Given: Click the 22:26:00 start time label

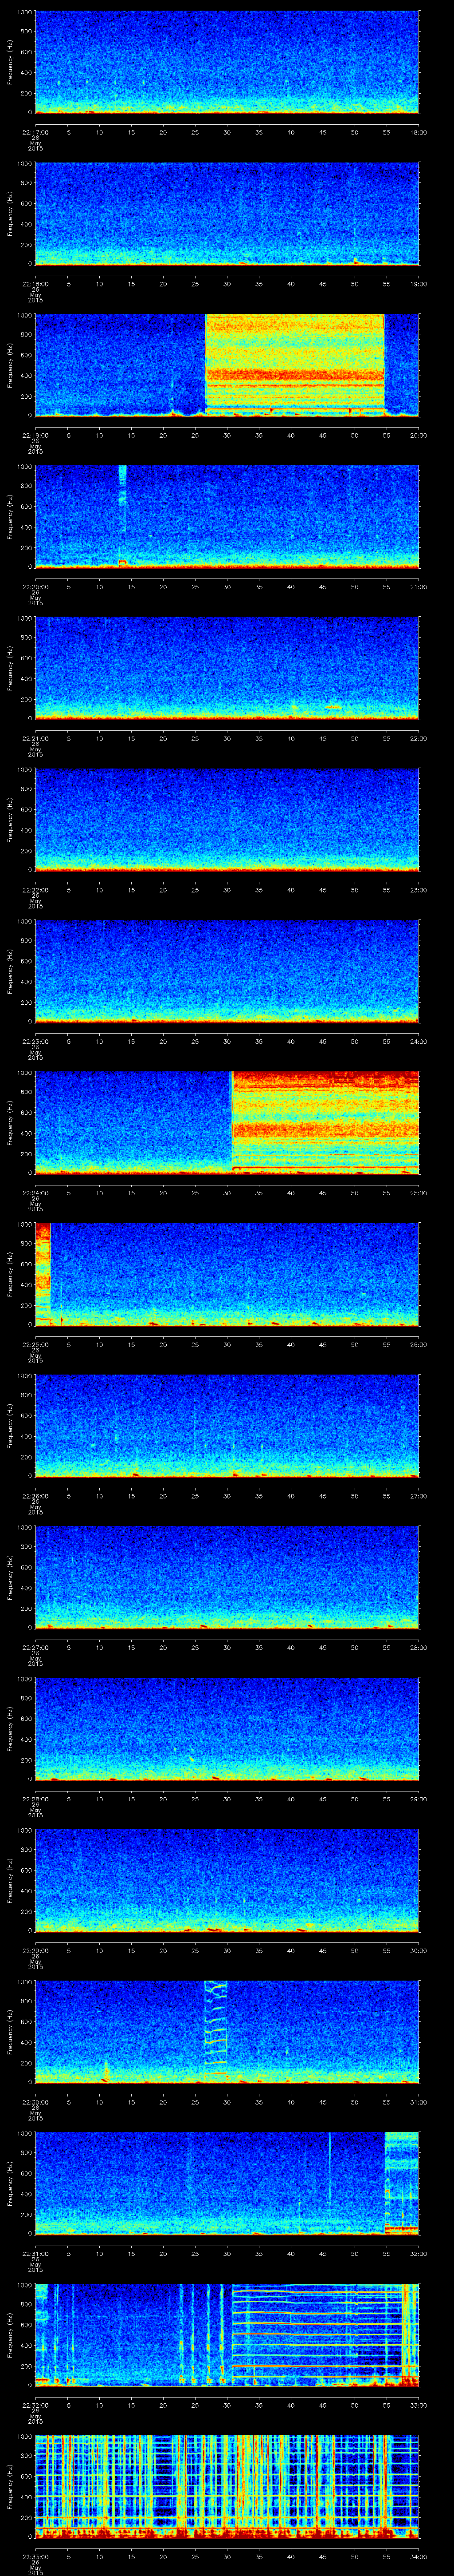Looking at the screenshot, I should tap(35, 1495).
